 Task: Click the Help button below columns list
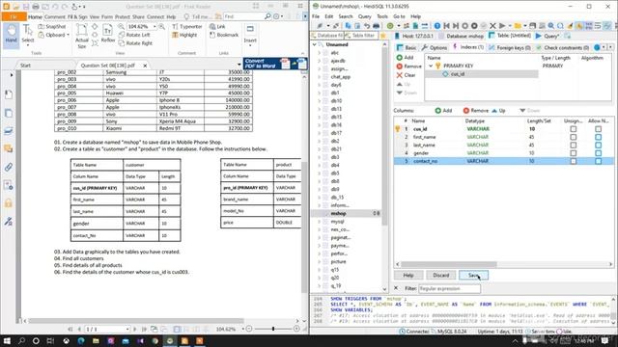(x=408, y=275)
